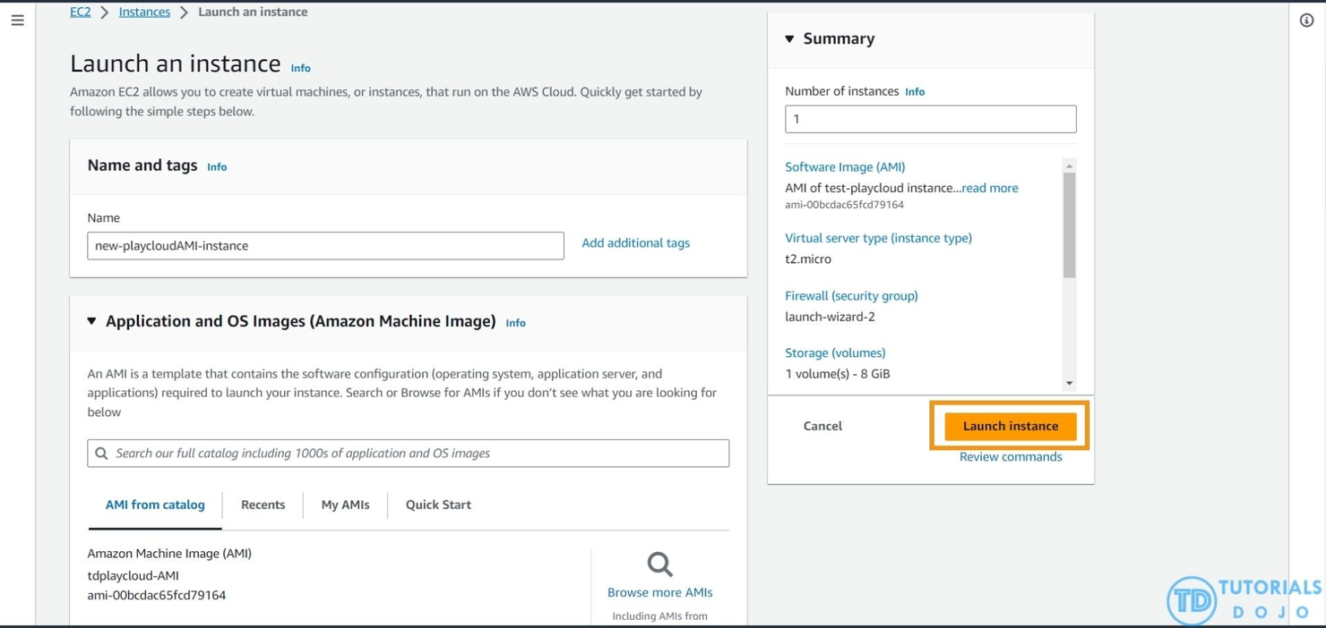This screenshot has width=1326, height=628.
Task: Select the Recents tab
Action: [x=263, y=505]
